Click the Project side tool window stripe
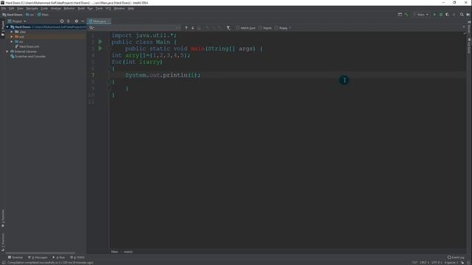Image resolution: width=472 pixels, height=265 pixels. click(x=3, y=28)
